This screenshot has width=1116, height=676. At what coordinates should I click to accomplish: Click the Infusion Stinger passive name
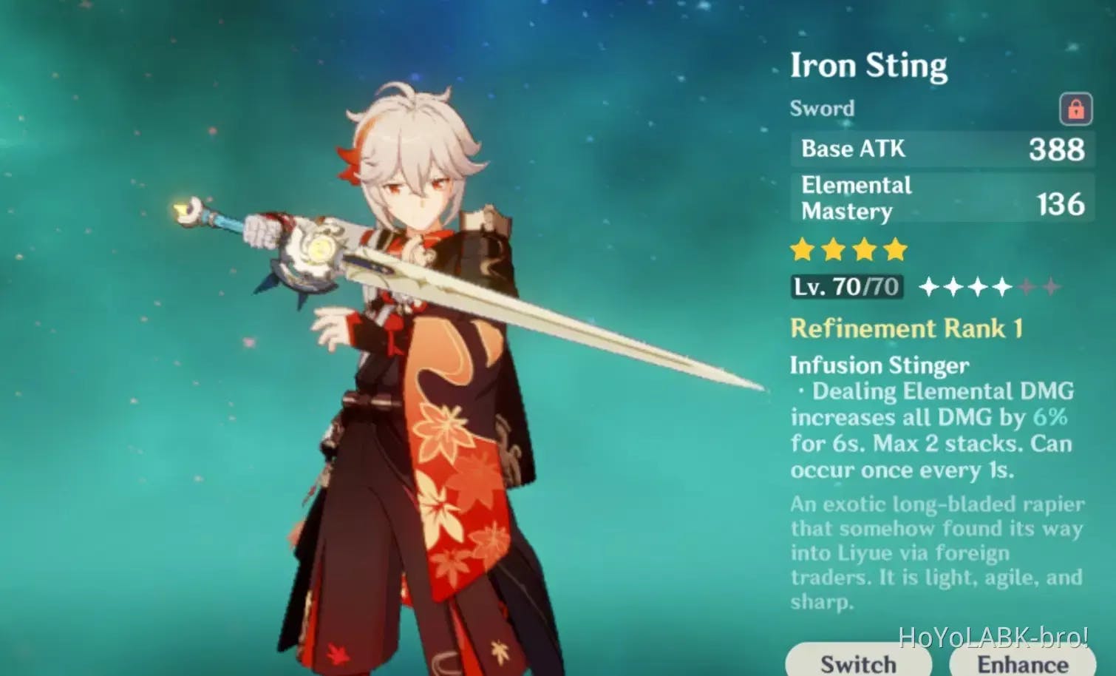pos(879,365)
